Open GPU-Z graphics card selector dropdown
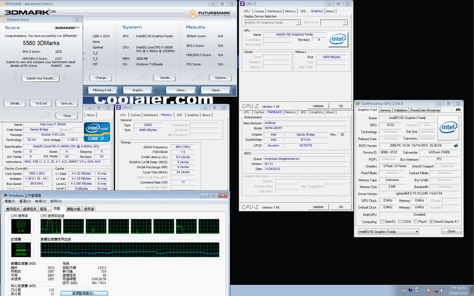The width and height of the screenshot is (474, 296). (388, 232)
